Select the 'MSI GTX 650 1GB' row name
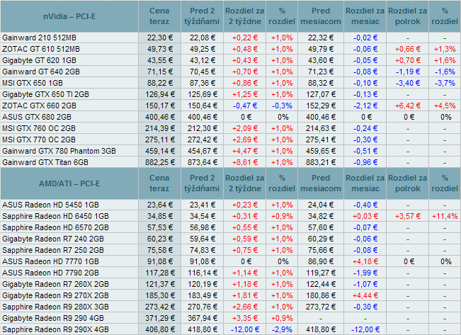Screen dimensions: 461x335 33,83
